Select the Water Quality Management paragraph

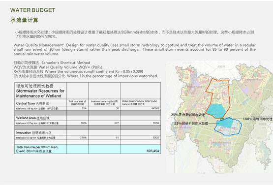pos(135,50)
